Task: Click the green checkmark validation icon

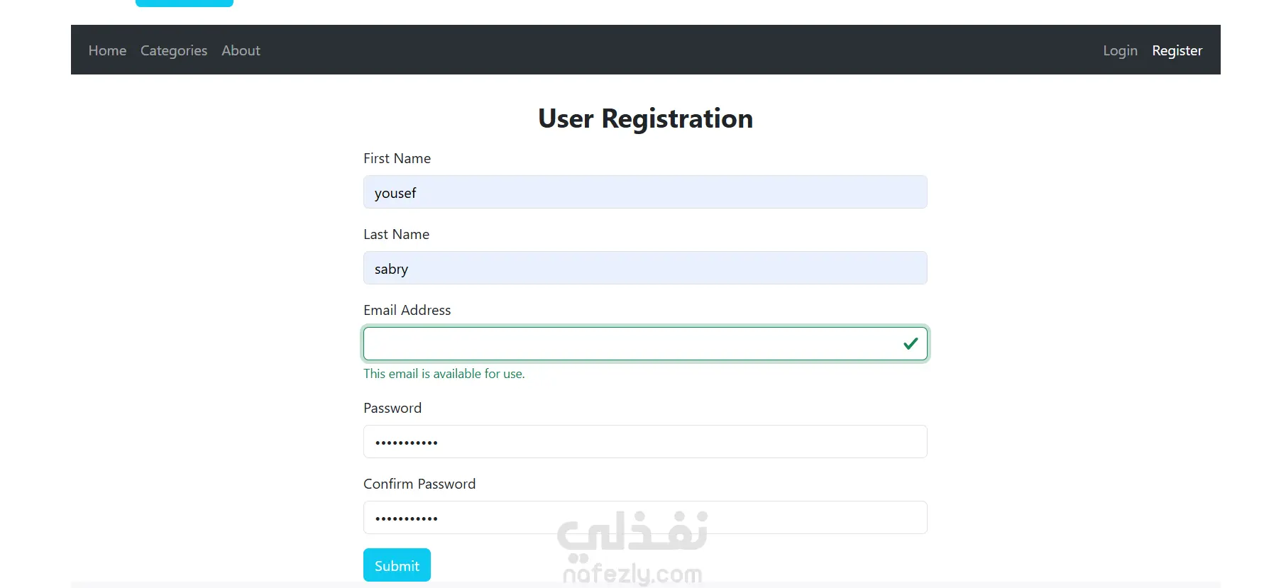Action: [911, 344]
